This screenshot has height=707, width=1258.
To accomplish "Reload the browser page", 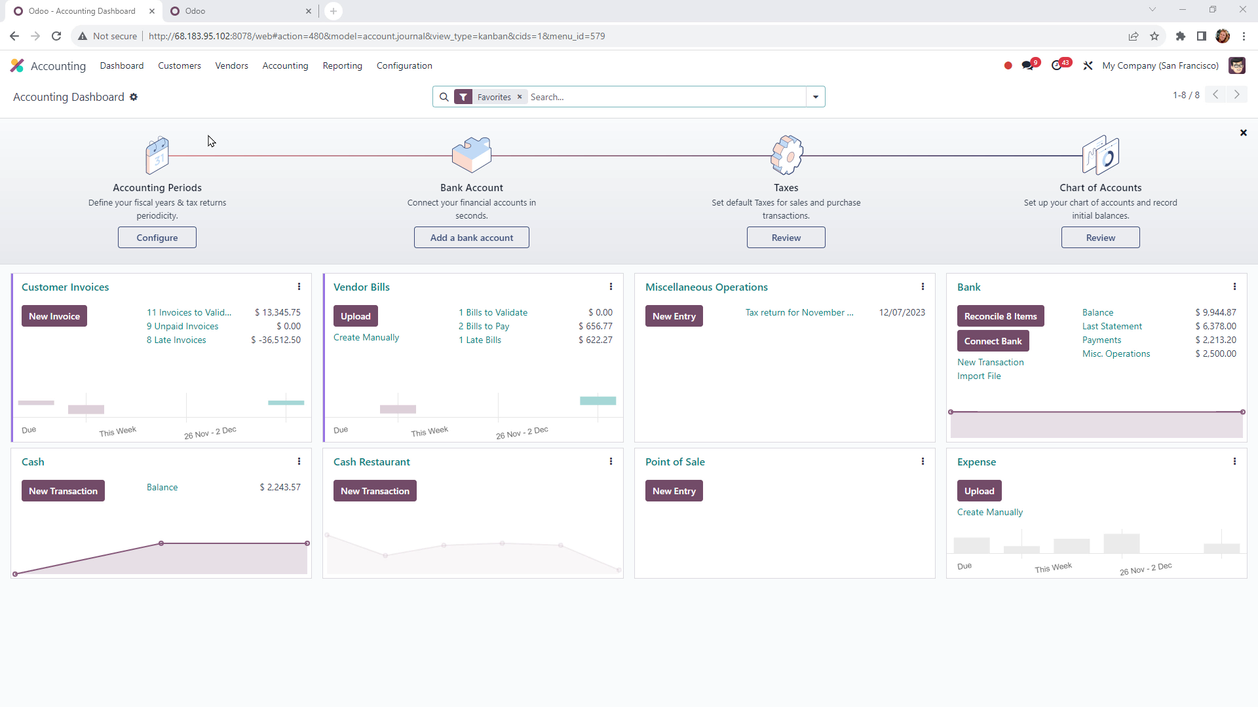I will (x=56, y=36).
